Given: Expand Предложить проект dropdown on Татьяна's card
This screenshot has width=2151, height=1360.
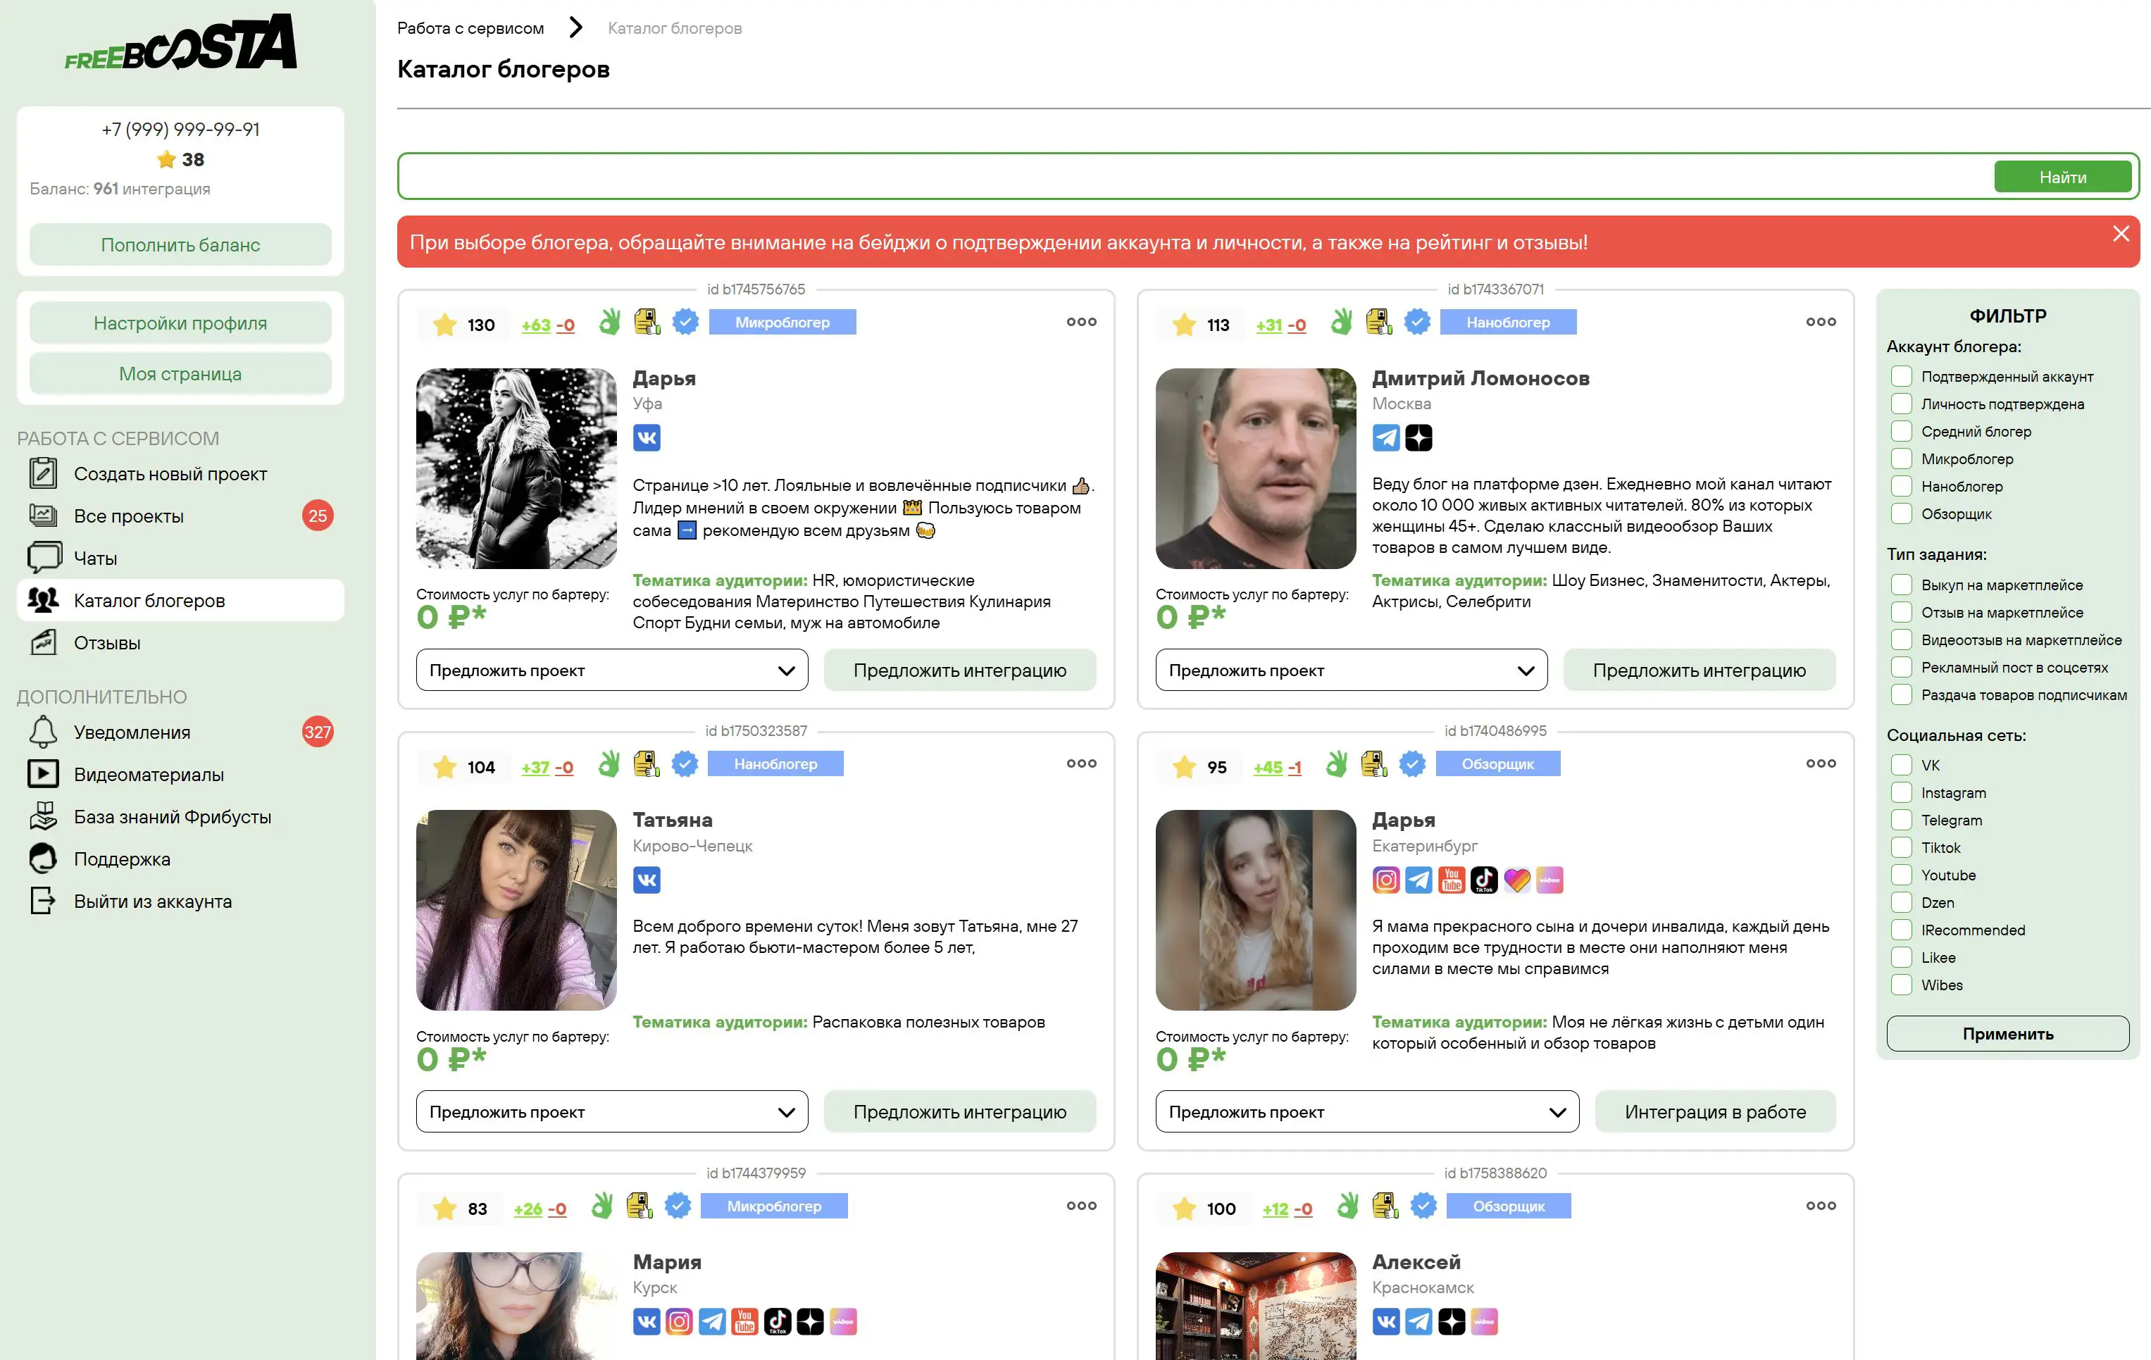Looking at the screenshot, I should click(x=612, y=1112).
